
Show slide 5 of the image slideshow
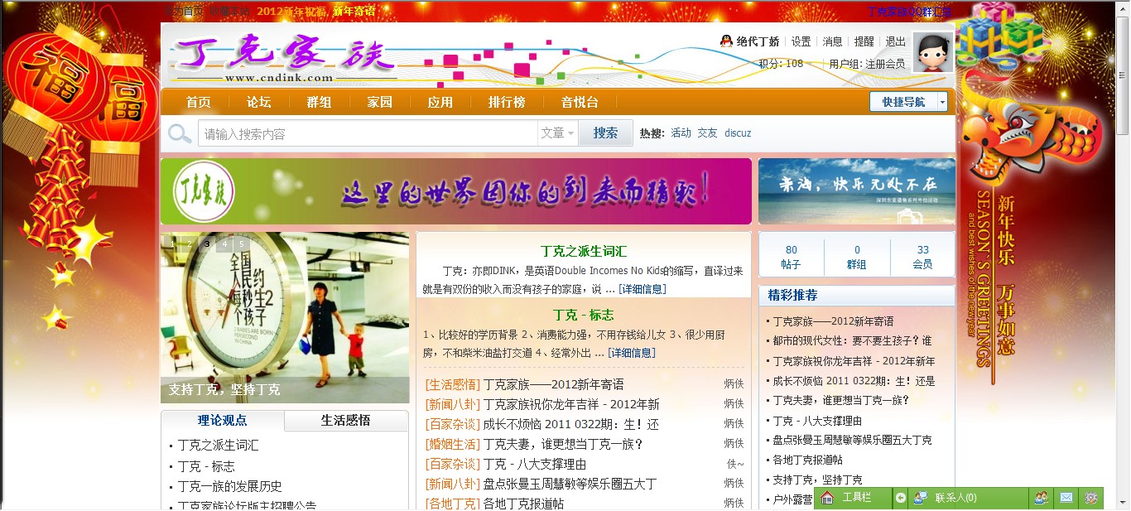pos(242,243)
